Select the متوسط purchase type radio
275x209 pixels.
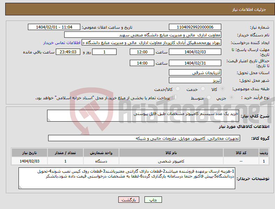click(x=209, y=97)
